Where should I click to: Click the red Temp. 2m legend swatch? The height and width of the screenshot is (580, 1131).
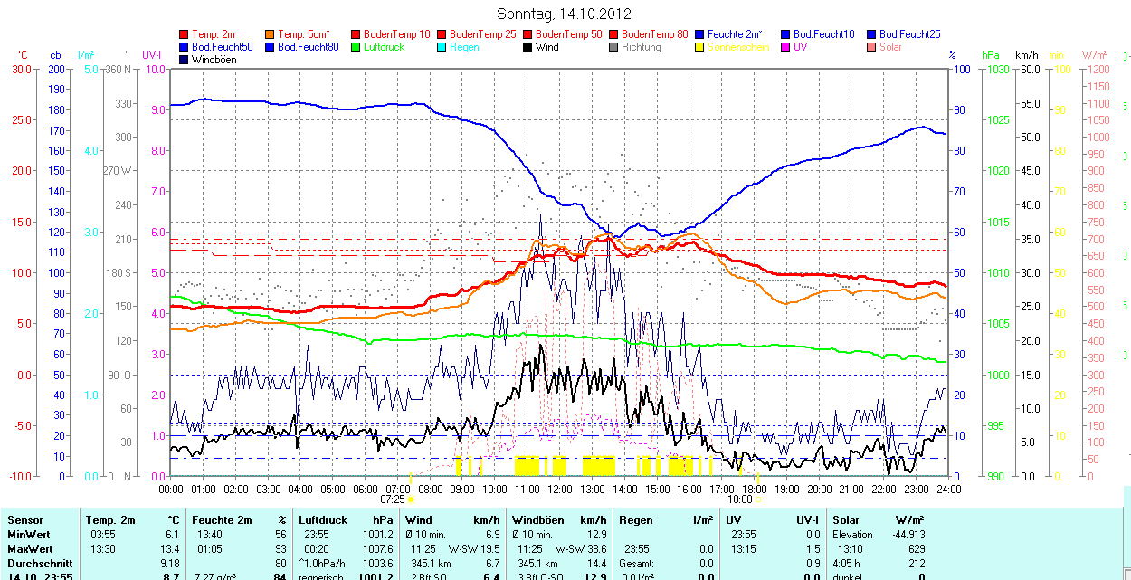(185, 34)
